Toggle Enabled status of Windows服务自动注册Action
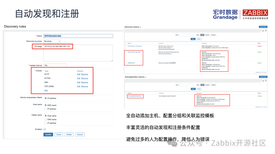275x154 pixels. tap(259, 96)
